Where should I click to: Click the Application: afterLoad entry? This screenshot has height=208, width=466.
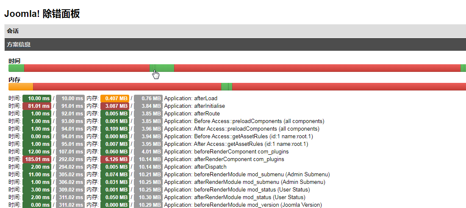pyautogui.click(x=191, y=98)
